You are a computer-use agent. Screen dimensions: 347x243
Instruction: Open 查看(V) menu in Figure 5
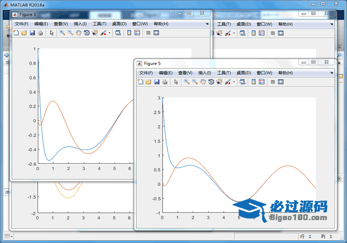(x=185, y=73)
